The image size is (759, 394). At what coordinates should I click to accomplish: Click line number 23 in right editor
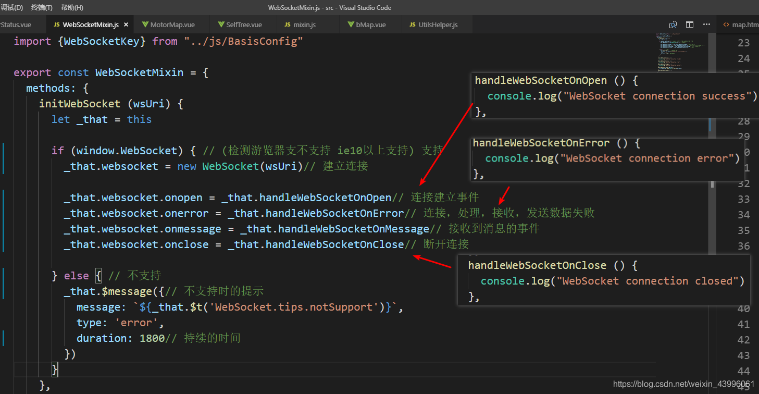744,43
